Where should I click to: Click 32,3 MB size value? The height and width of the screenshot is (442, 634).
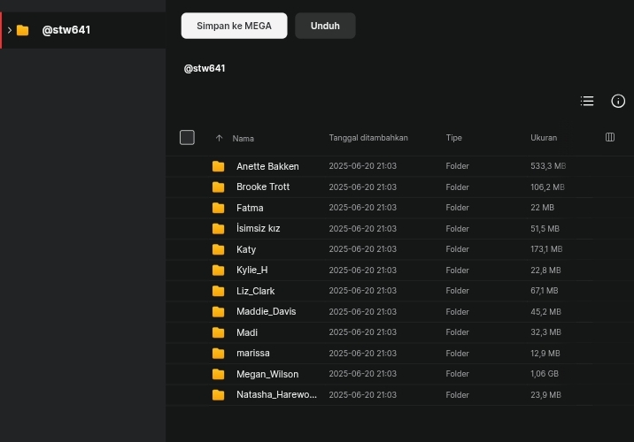point(545,332)
